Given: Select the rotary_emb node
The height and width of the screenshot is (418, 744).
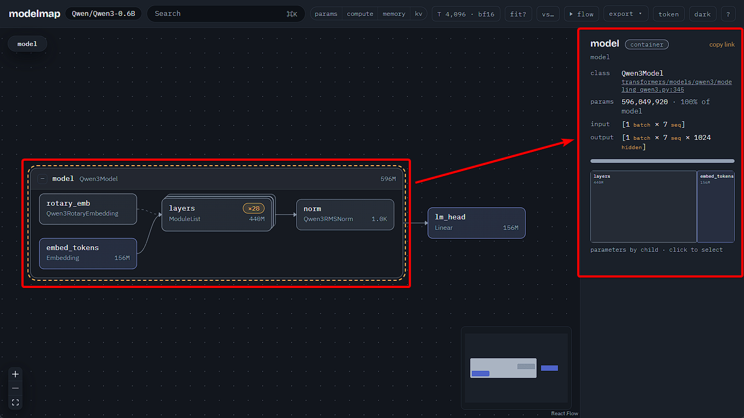Looking at the screenshot, I should [x=88, y=209].
